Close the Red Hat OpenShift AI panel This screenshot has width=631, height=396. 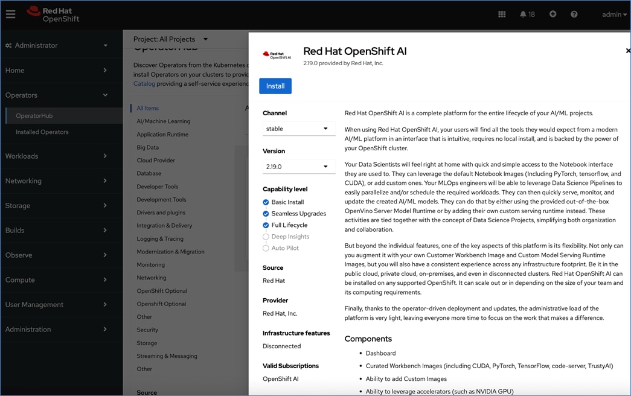pos(628,51)
